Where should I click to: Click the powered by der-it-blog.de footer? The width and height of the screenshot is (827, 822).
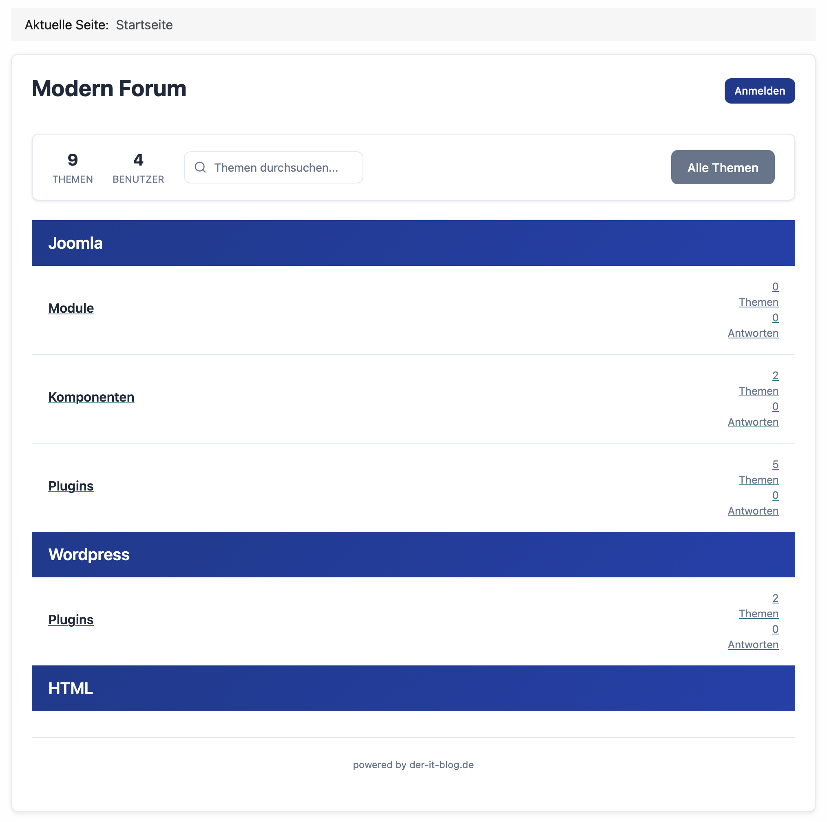(x=413, y=765)
